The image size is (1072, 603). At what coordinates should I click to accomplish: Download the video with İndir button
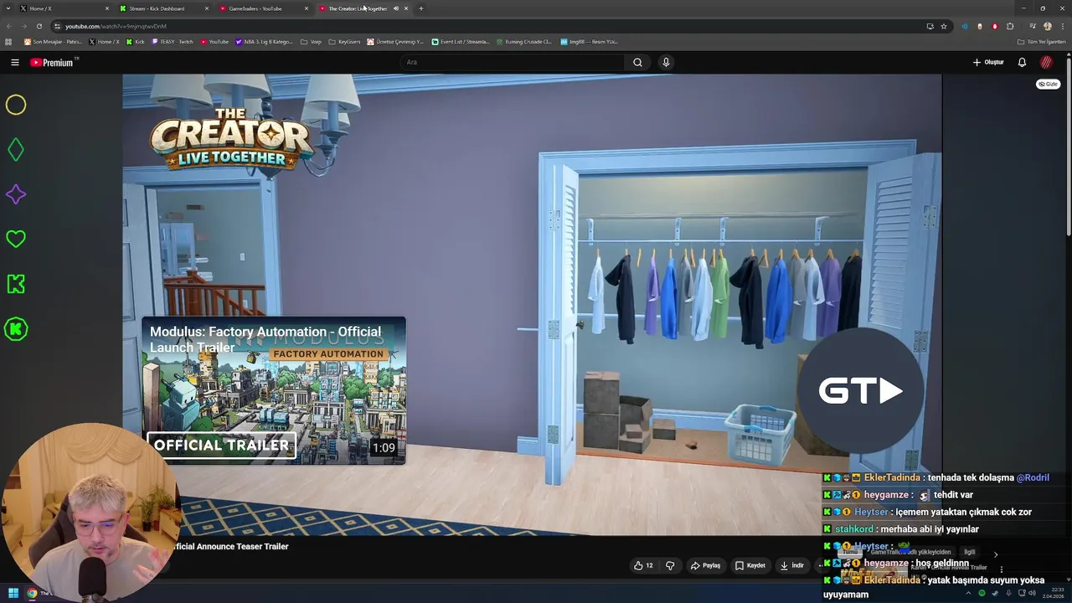[792, 565]
